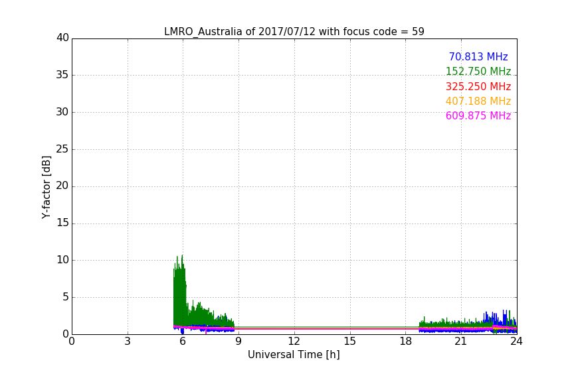This screenshot has height=382, width=574.
Task: Select the 325.250 MHz legend label
Action: point(478,86)
